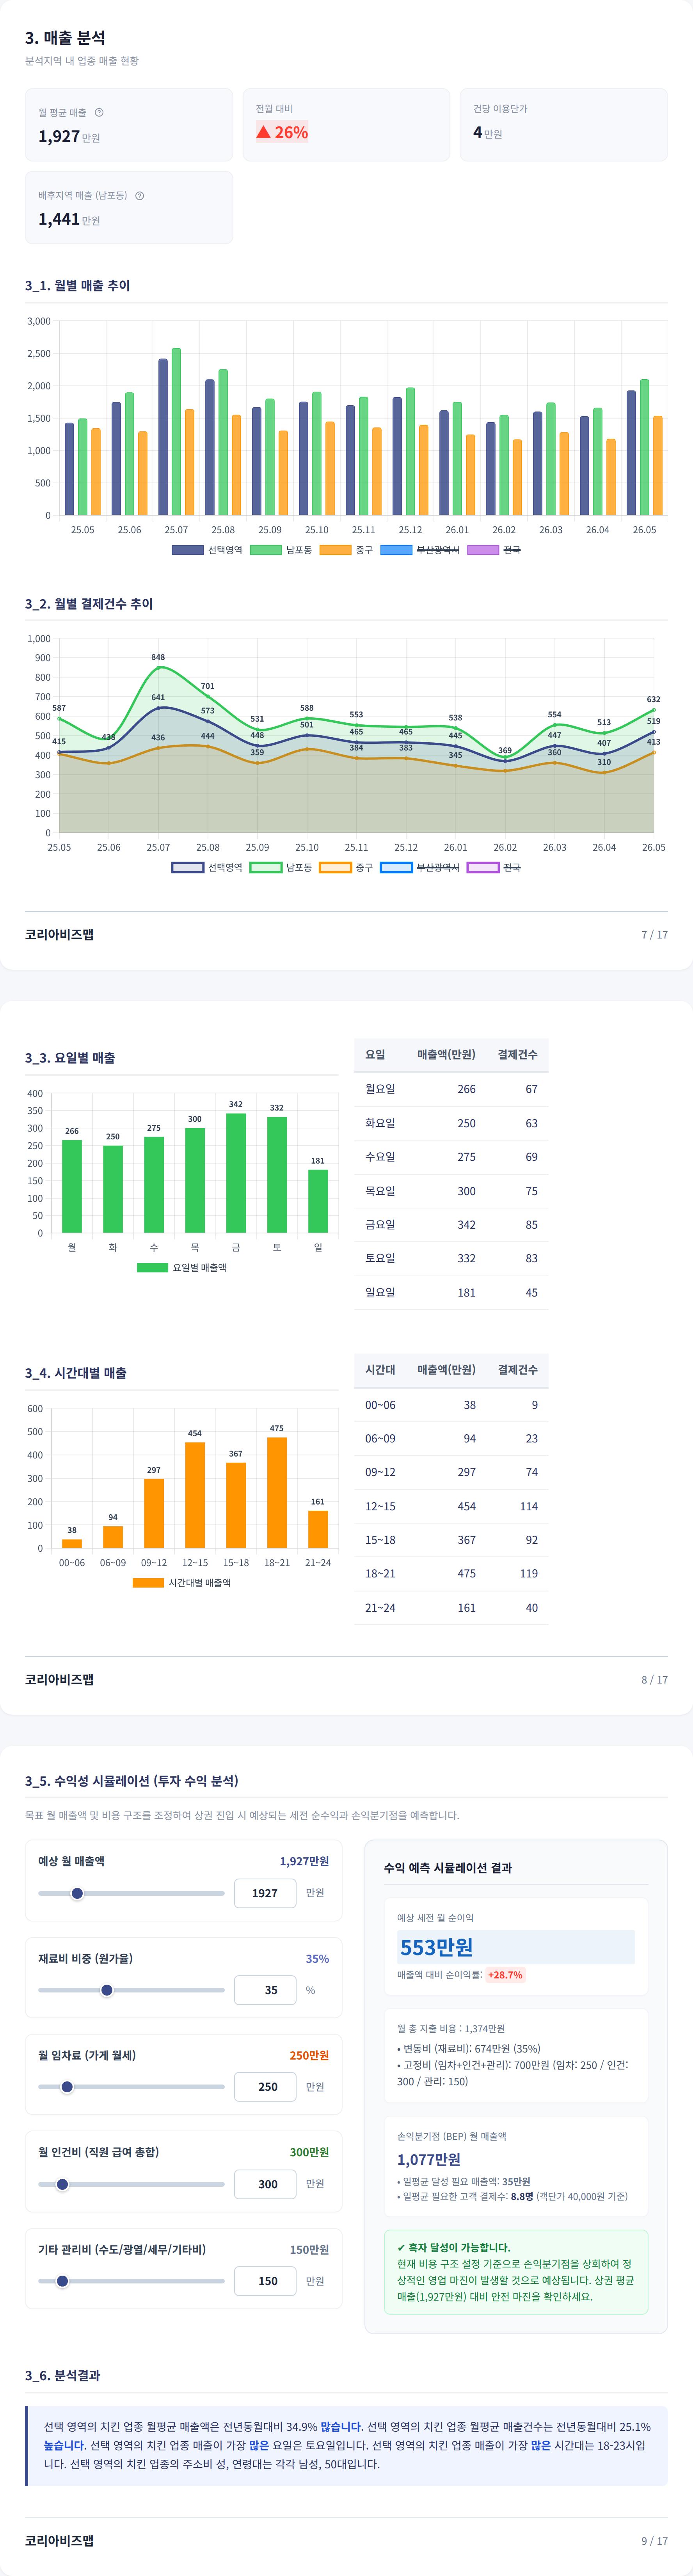Select the 월요일 row in daily sales table
The image size is (693, 2576).
point(451,1089)
